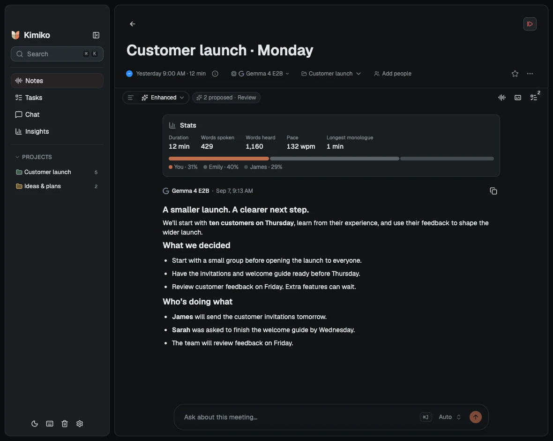553x441 pixels.
Task: Go back with the left arrow
Action: 133,24
